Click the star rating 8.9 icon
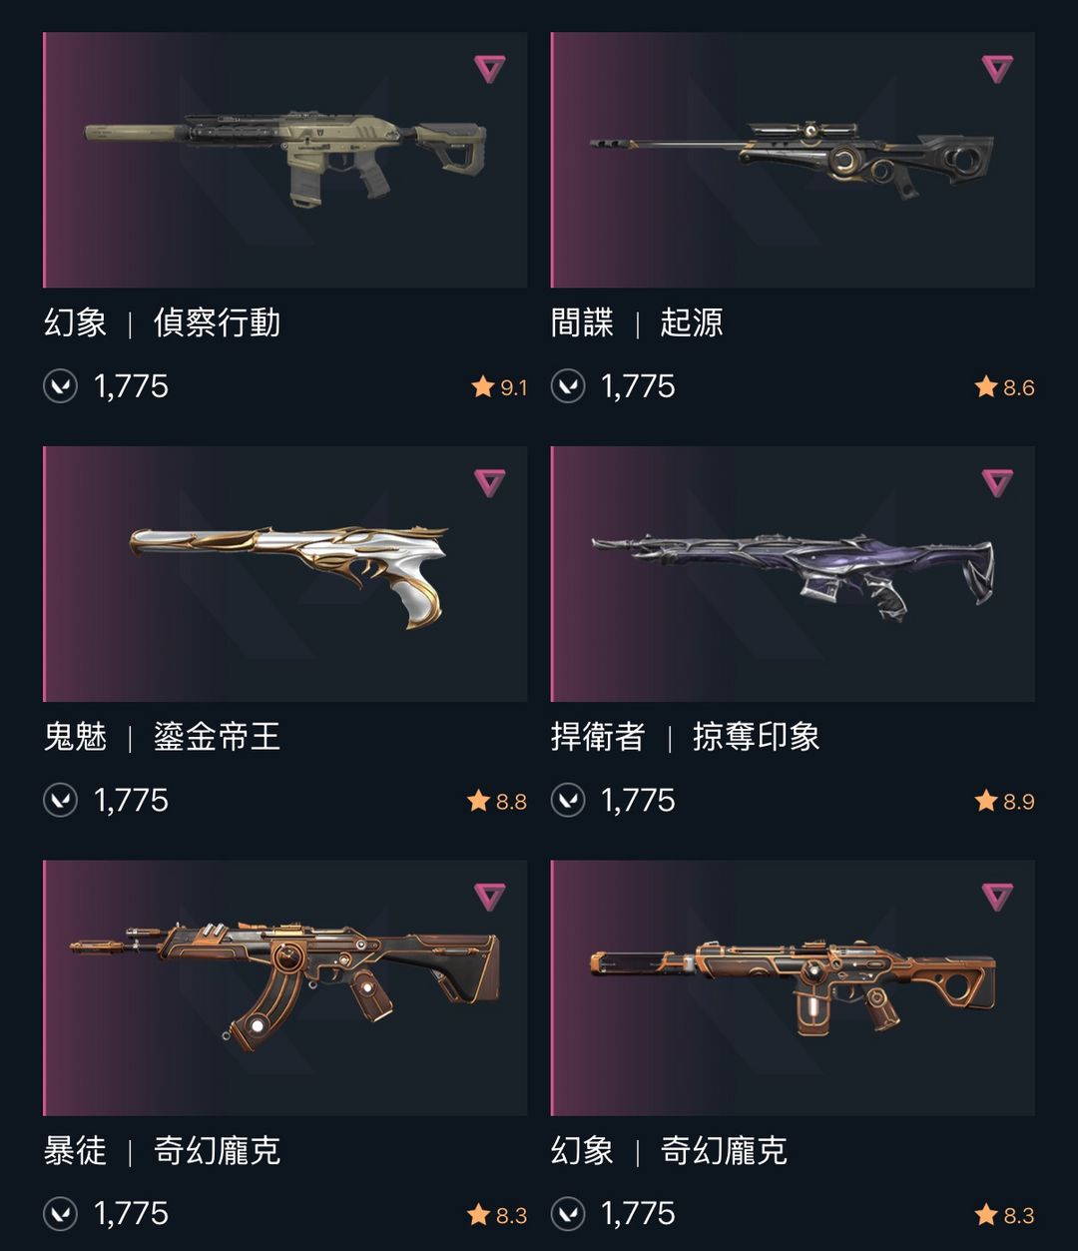Screen dimensions: 1078x1251 coord(986,801)
